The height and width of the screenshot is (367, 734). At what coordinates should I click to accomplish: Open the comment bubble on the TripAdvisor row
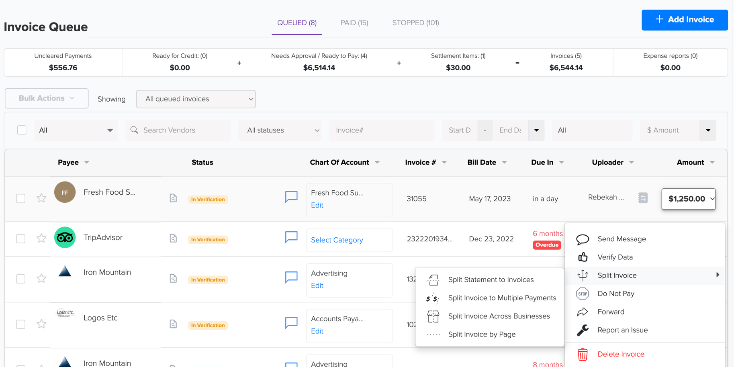[291, 237]
